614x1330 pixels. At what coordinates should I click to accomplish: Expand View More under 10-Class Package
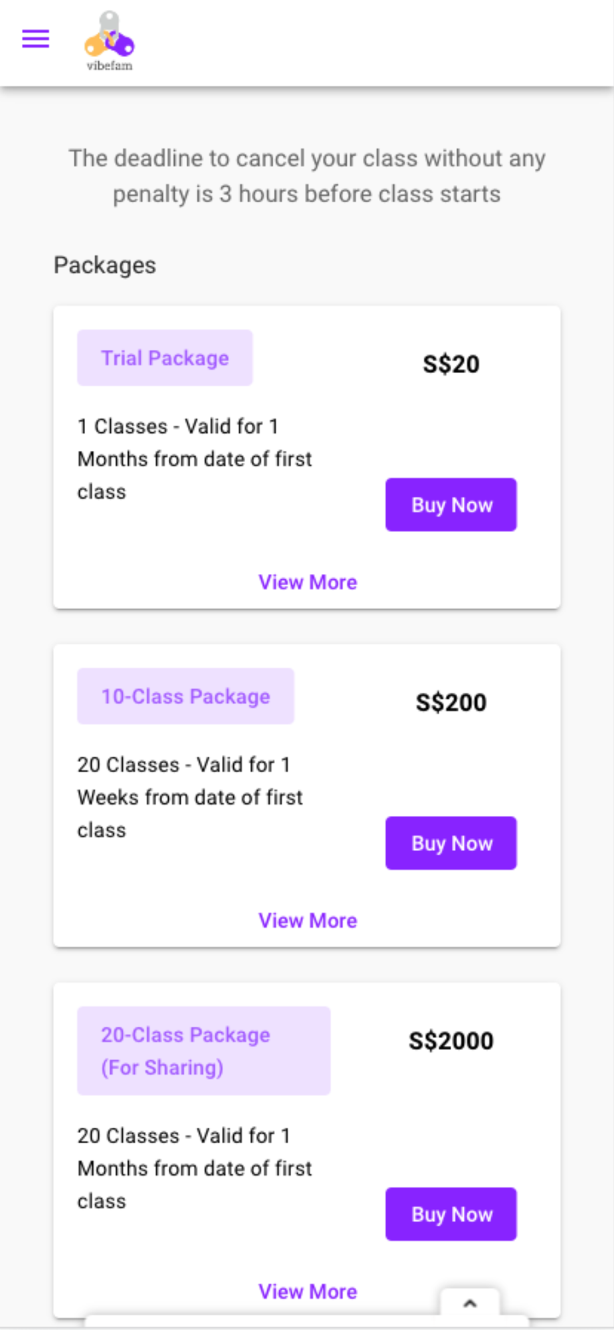pyautogui.click(x=308, y=921)
